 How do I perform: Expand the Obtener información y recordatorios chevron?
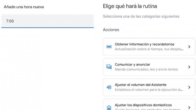tap(189, 47)
